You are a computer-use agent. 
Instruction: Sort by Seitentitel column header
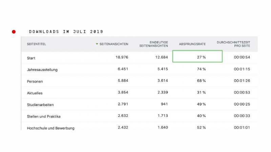(x=36, y=44)
